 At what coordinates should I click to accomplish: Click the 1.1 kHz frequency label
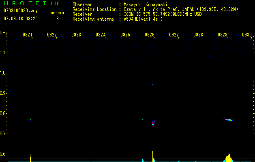coord(3,53)
